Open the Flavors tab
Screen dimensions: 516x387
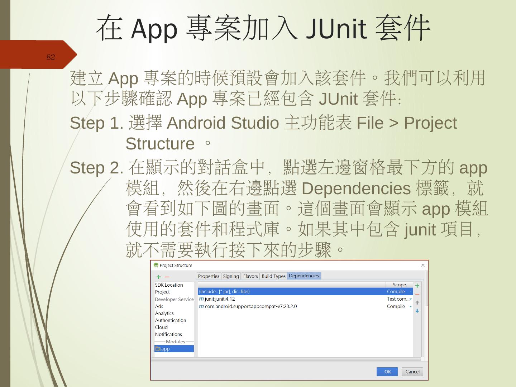(x=250, y=276)
